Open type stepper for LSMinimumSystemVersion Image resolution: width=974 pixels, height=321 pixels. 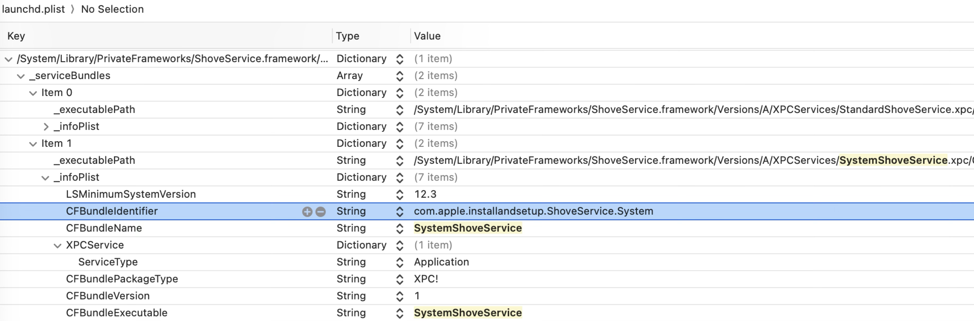(x=400, y=195)
